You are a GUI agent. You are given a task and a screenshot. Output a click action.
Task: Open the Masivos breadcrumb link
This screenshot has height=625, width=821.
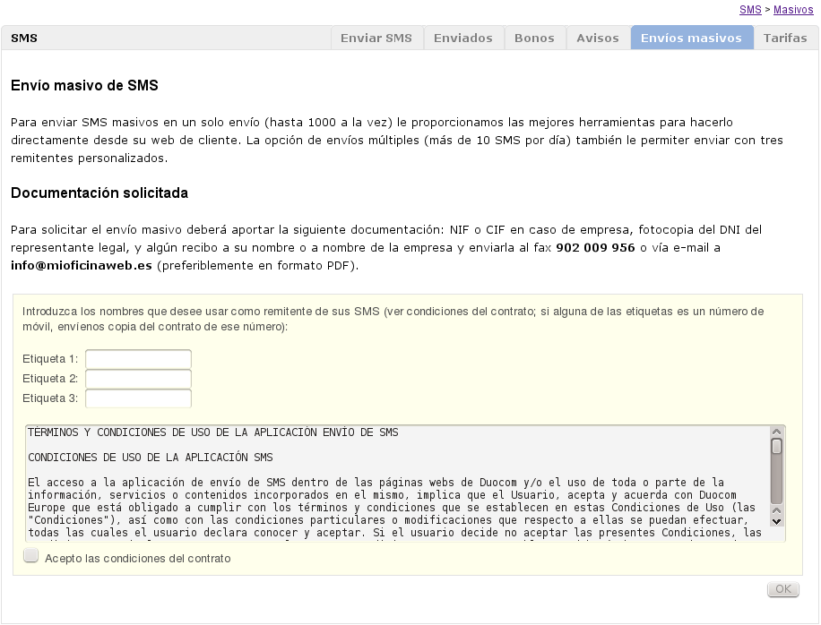pos(793,10)
